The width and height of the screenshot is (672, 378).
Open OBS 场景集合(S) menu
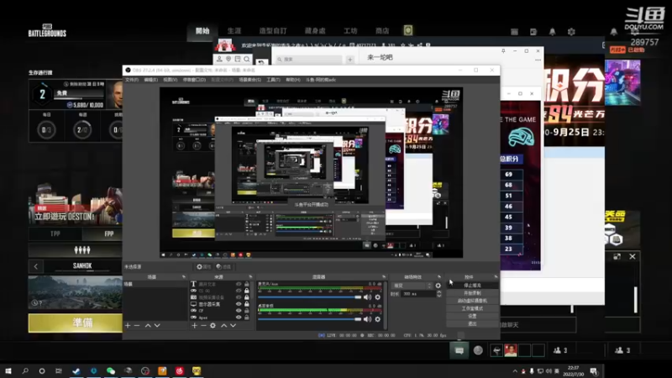(249, 80)
